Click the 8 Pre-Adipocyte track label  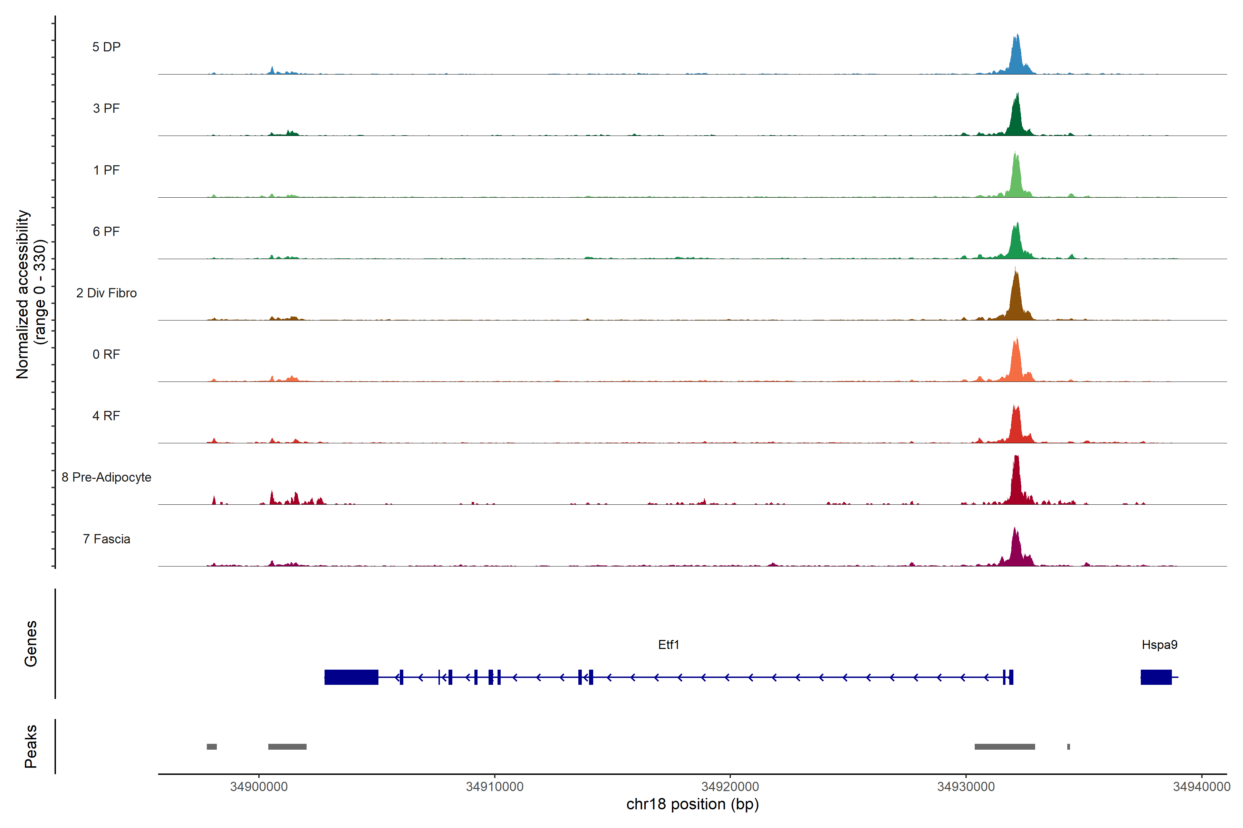106,477
